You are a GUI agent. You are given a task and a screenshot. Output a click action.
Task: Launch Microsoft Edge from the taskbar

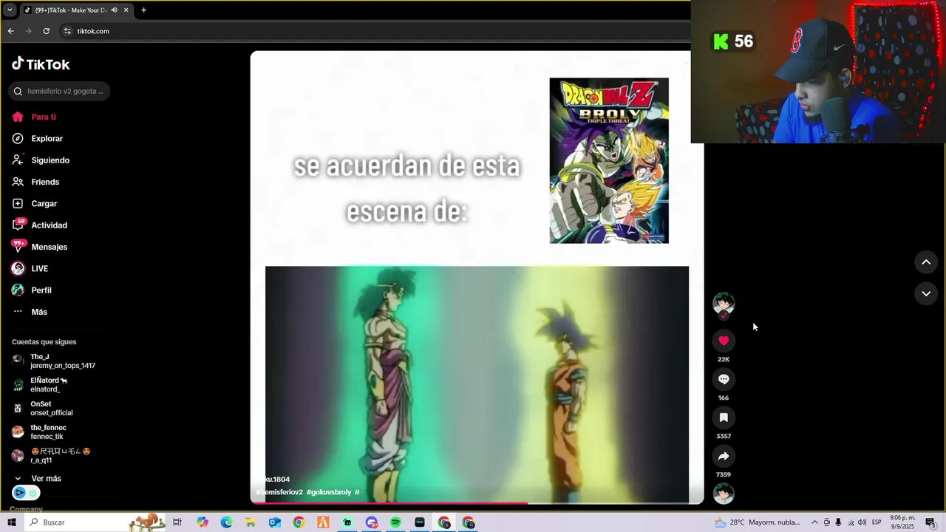click(226, 522)
